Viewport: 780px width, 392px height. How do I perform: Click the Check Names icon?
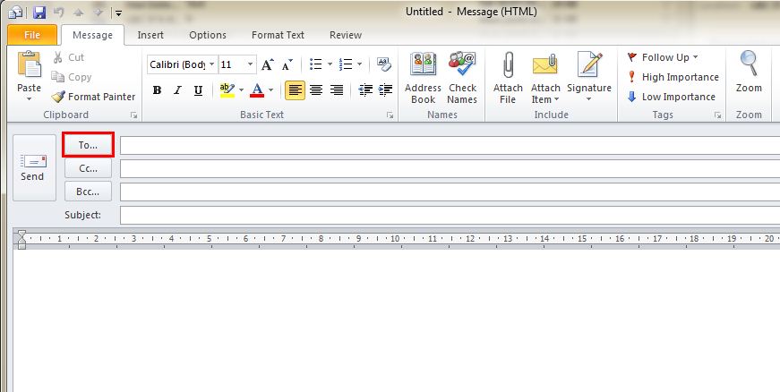coord(462,77)
